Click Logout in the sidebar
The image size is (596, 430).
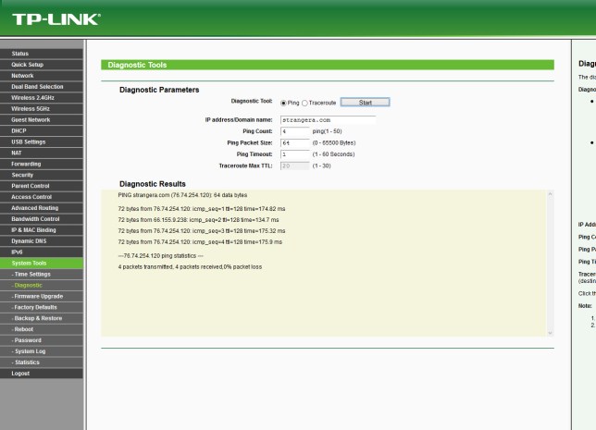click(20, 374)
